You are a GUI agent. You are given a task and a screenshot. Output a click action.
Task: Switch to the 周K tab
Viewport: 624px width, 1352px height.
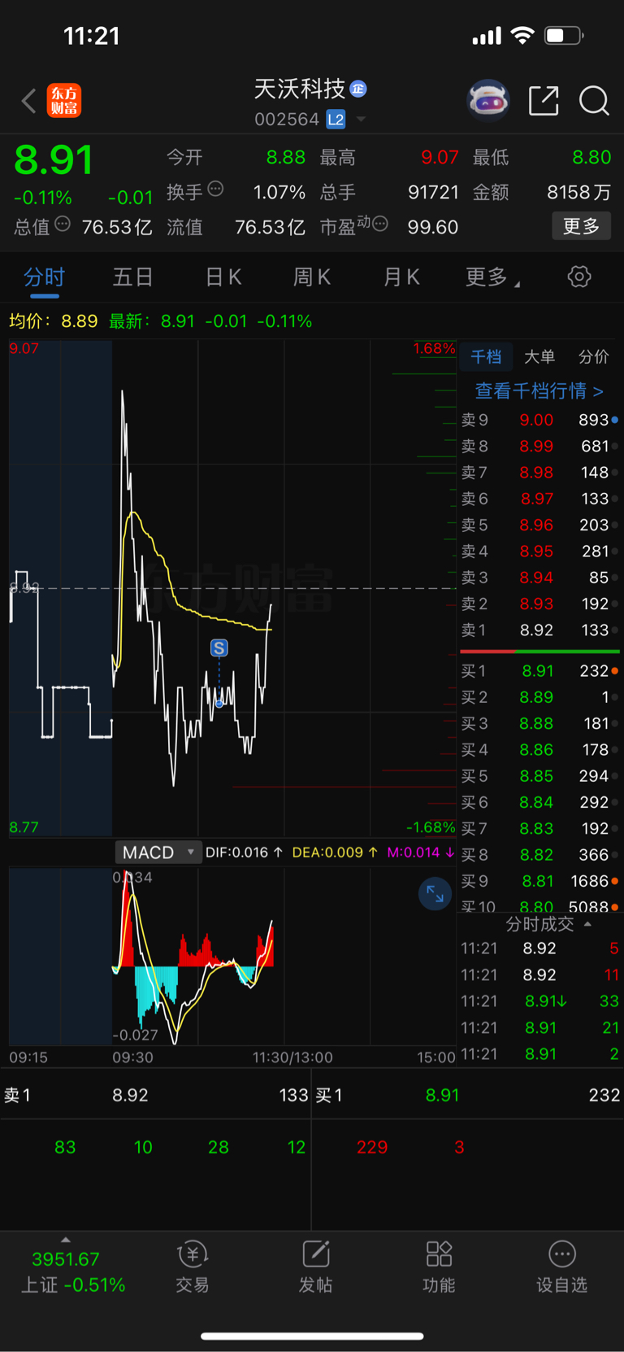[x=311, y=277]
